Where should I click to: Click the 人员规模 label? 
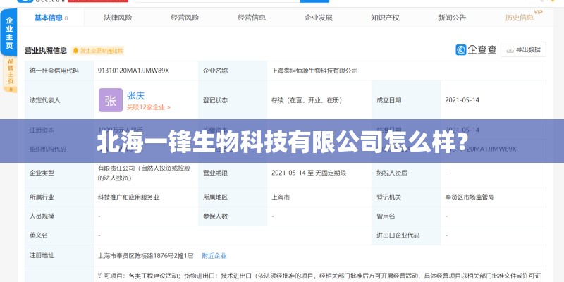[42, 216]
